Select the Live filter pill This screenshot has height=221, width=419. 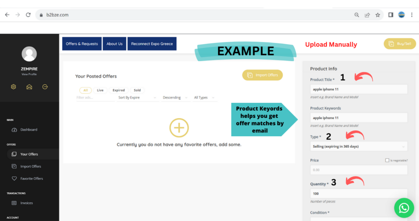click(100, 90)
